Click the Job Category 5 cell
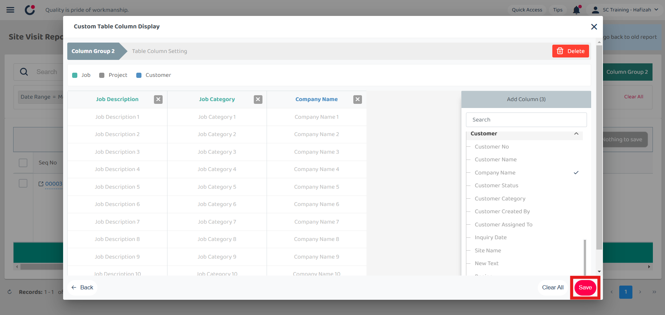 tap(217, 187)
